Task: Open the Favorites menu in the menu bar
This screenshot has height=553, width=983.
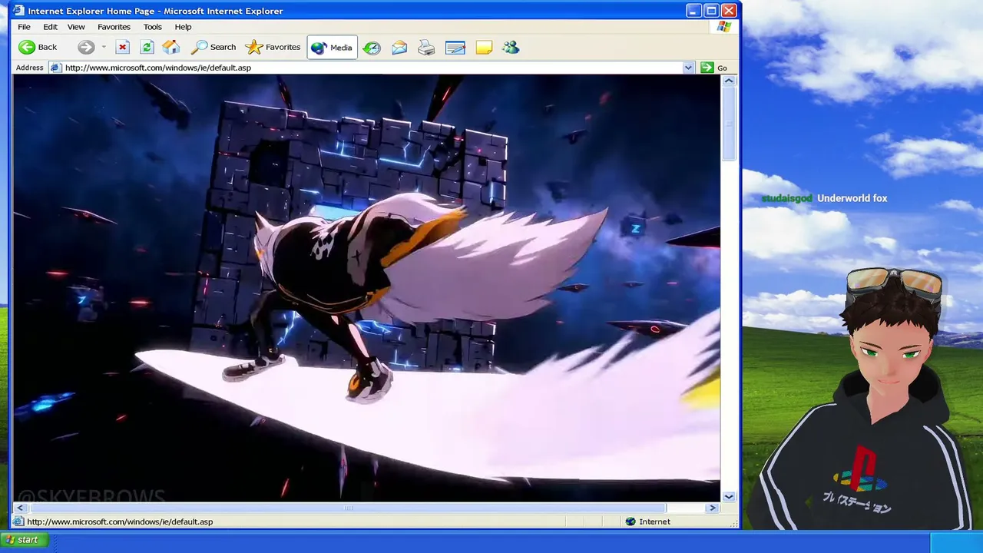Action: [x=114, y=27]
